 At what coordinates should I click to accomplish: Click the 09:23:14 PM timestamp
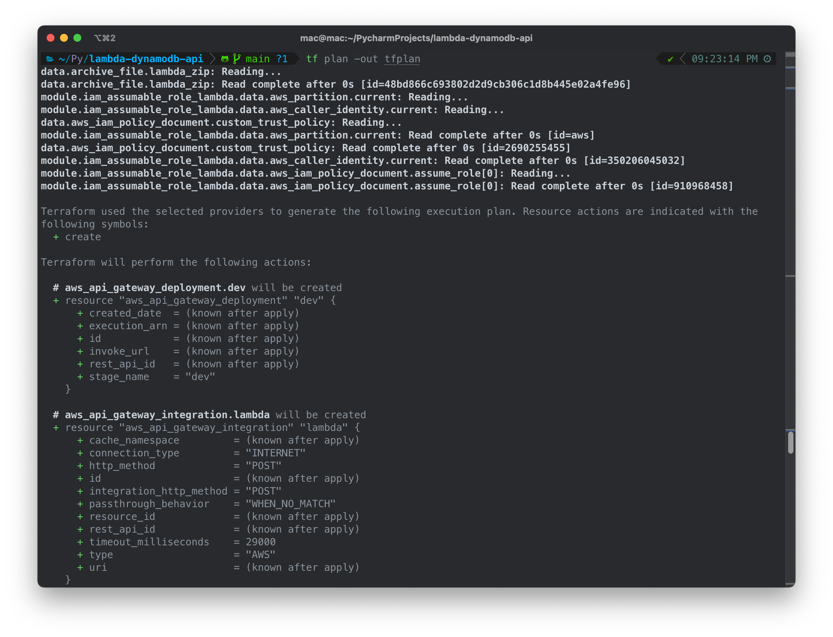coord(725,59)
